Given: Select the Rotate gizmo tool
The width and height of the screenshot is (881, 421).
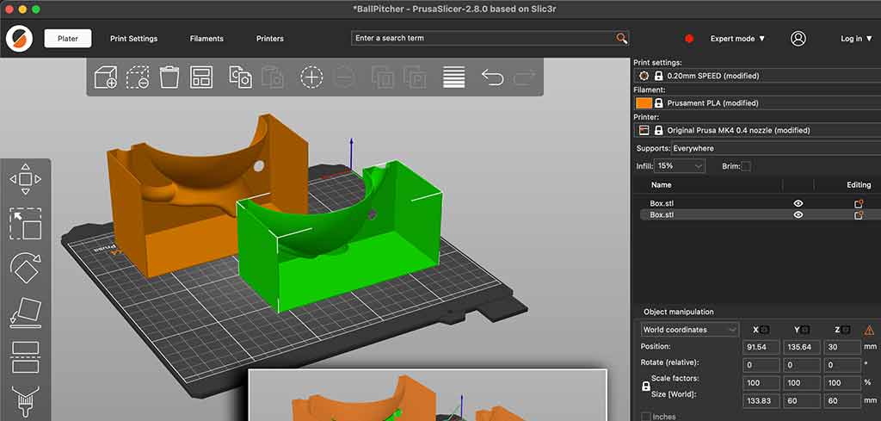Looking at the screenshot, I should click(25, 268).
